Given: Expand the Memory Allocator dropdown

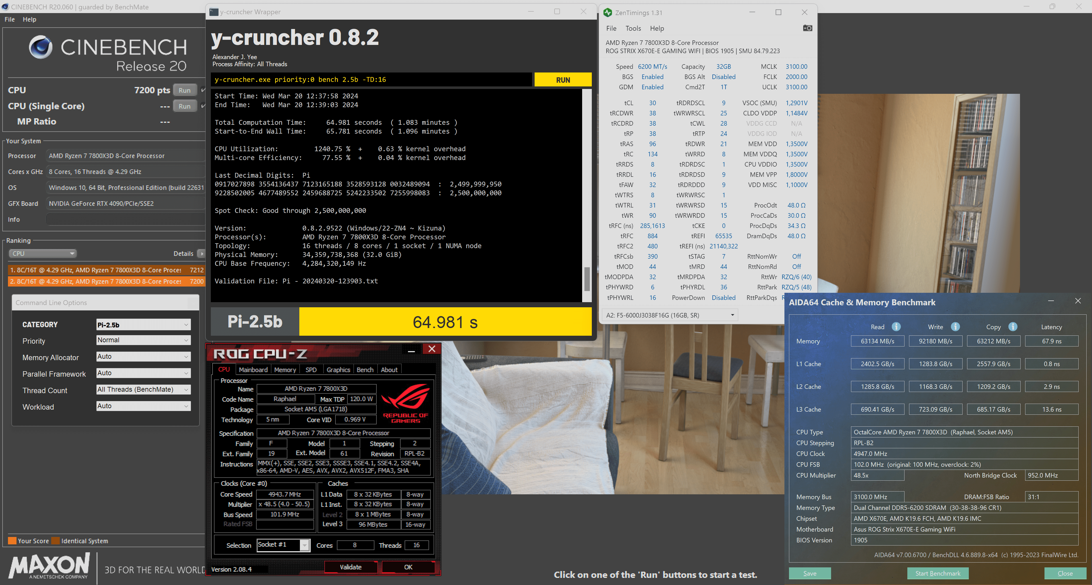Looking at the screenshot, I should (143, 357).
